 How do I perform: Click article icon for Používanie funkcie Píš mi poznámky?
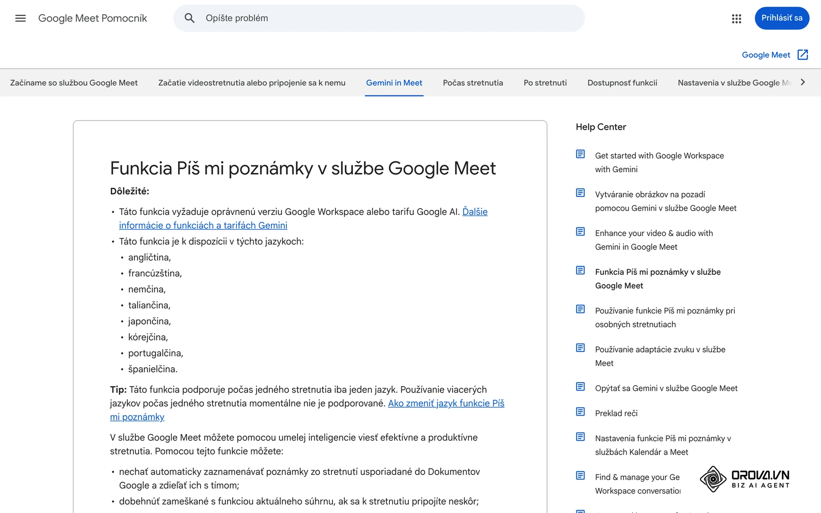pyautogui.click(x=580, y=309)
